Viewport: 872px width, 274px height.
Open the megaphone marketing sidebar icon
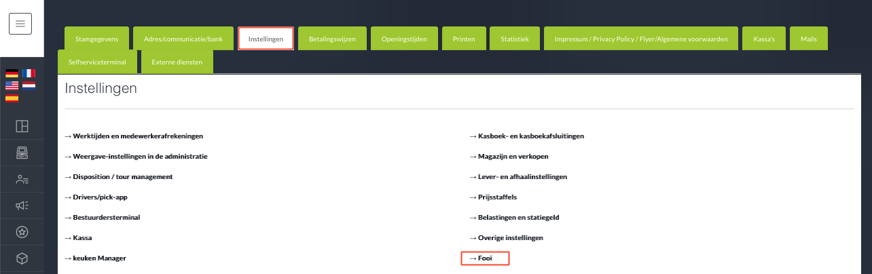[x=22, y=206]
